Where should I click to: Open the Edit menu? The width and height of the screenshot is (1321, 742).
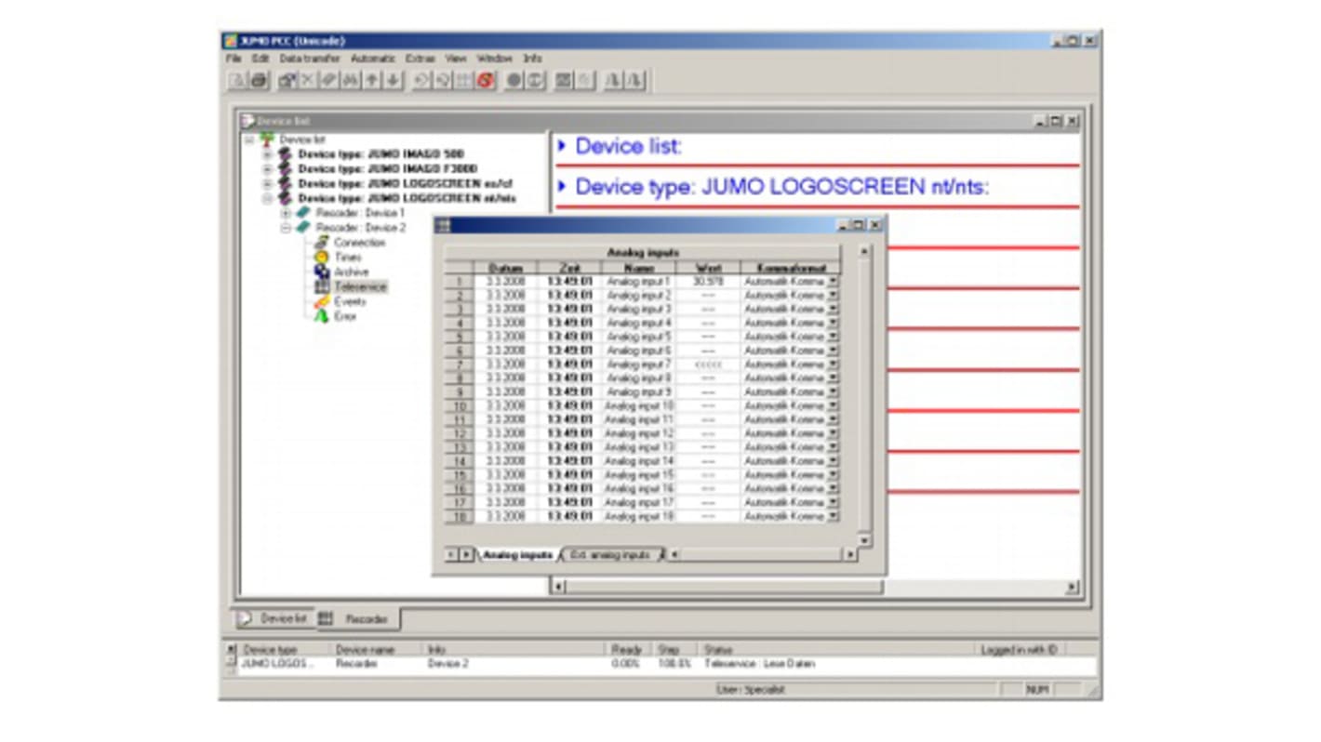coord(260,58)
